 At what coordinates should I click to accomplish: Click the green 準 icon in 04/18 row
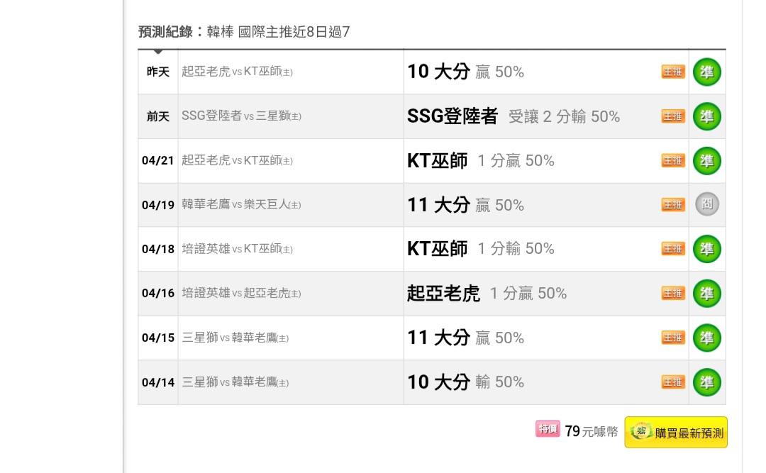706,249
